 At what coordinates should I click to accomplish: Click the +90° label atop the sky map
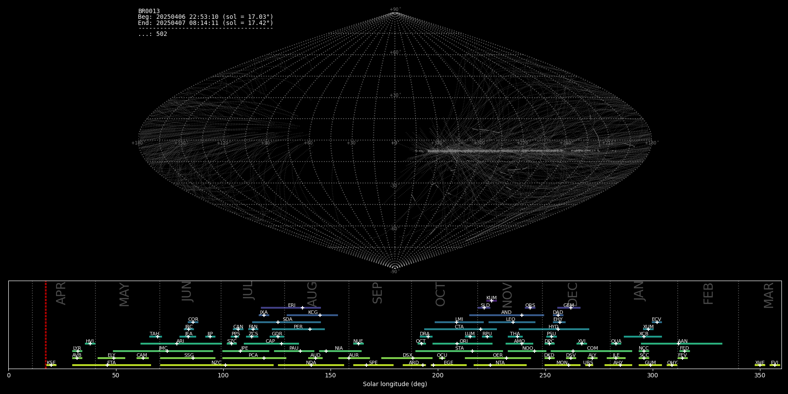pyautogui.click(x=395, y=10)
